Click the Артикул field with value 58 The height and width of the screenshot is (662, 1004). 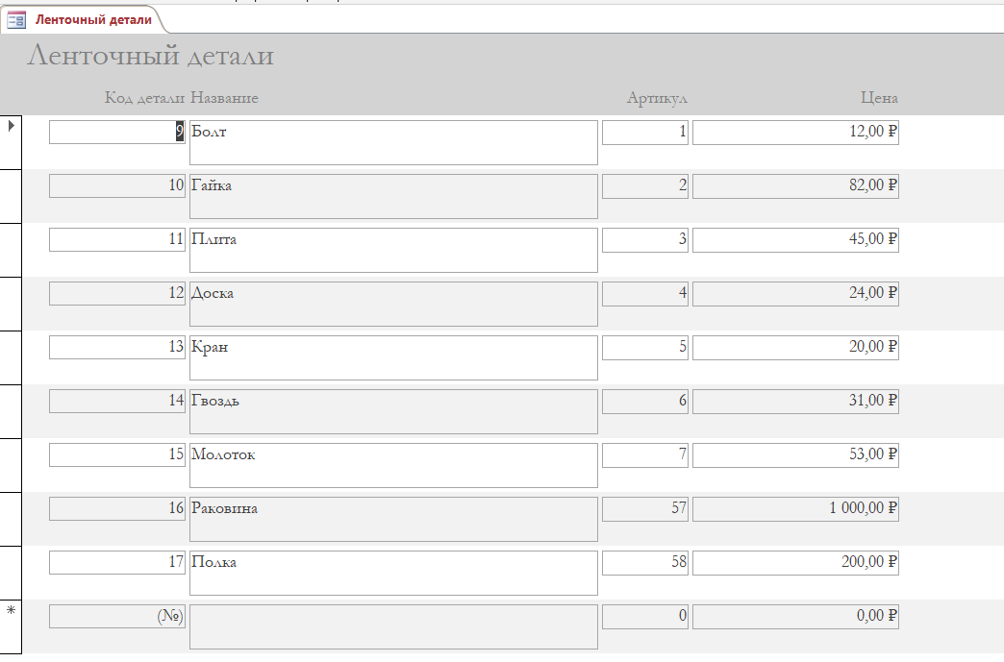[644, 562]
